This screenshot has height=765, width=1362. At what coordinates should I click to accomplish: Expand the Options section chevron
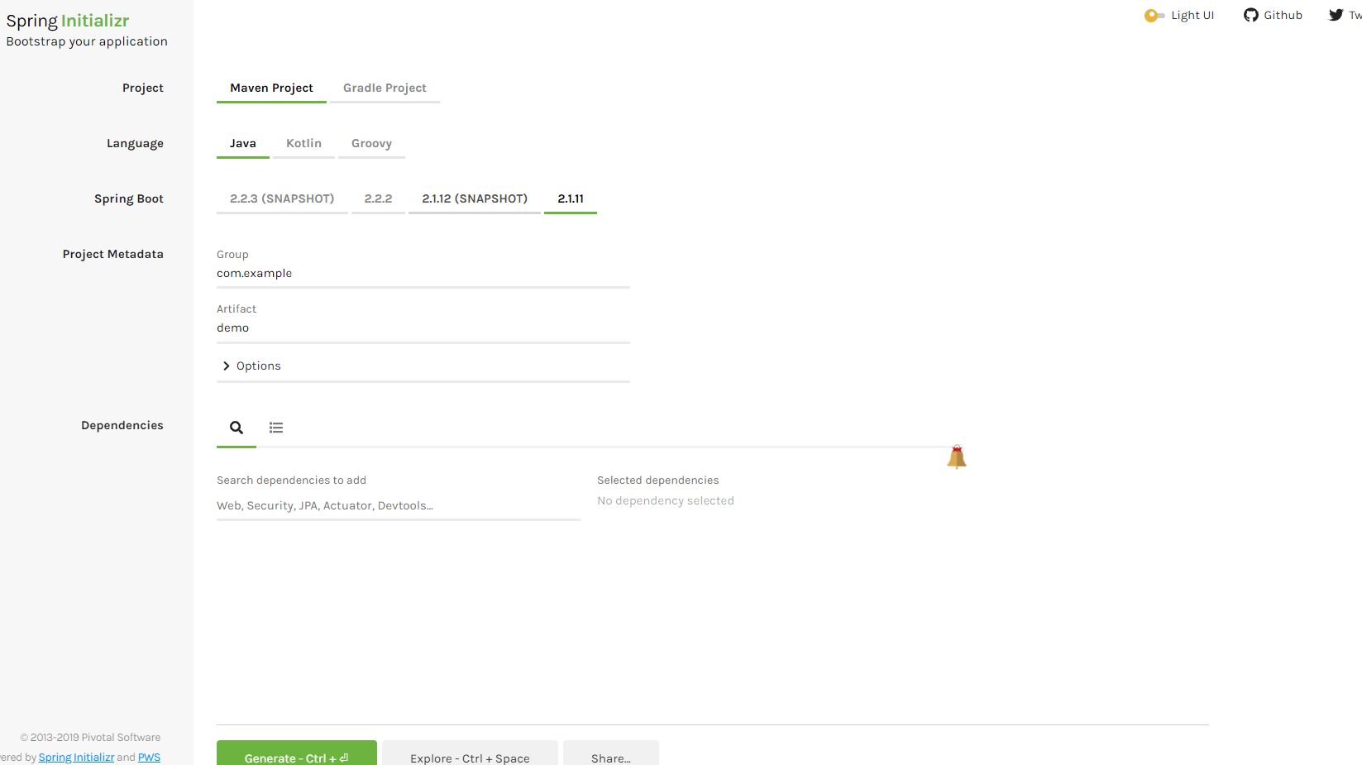(x=227, y=366)
